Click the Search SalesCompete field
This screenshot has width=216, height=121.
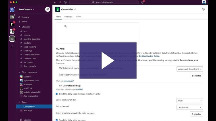[x=104, y=2]
